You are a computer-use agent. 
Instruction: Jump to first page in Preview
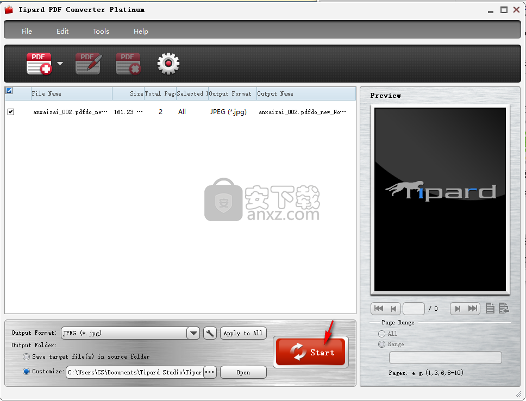[x=379, y=309]
